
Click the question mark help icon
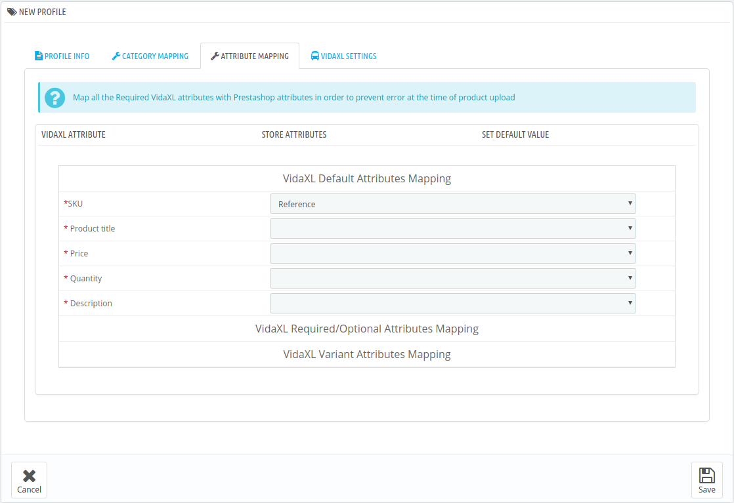[x=54, y=98]
